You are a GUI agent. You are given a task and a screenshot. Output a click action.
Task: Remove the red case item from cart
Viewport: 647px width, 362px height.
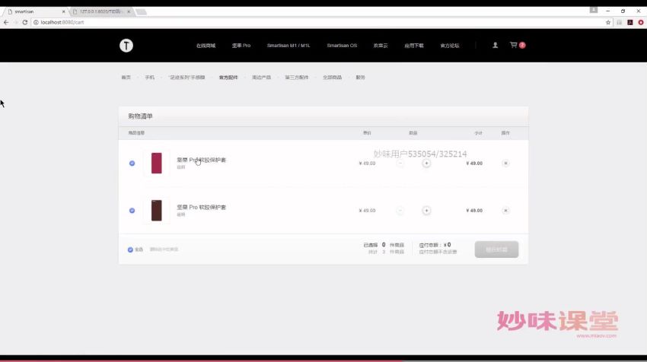point(505,164)
